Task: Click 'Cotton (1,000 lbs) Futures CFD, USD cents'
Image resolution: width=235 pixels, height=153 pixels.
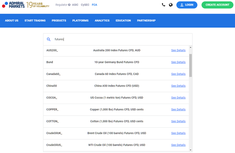Action: click(x=117, y=121)
